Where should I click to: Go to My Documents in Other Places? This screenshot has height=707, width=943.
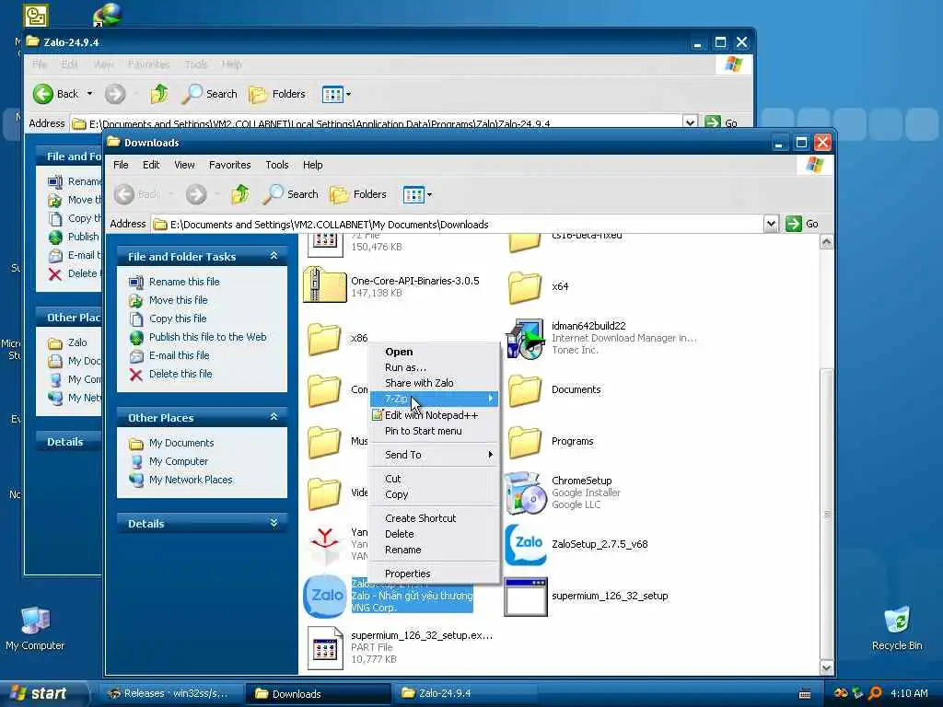181,443
